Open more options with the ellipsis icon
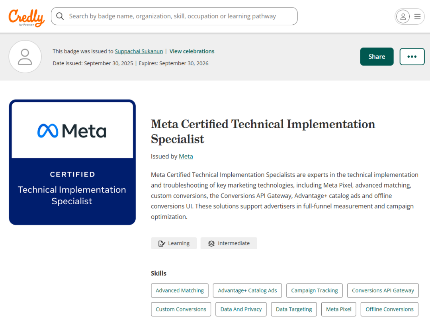Viewport: 430px width, 319px height. [x=412, y=57]
